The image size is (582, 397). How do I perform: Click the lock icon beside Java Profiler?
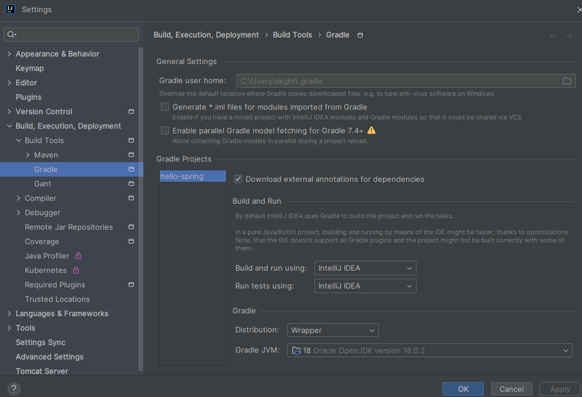78,256
